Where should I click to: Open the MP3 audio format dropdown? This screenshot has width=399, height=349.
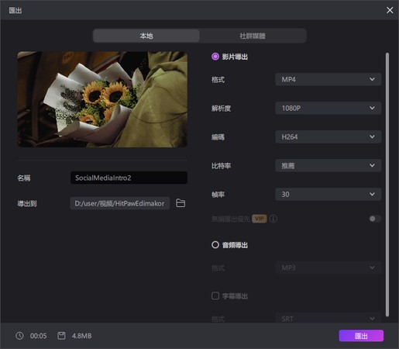(328, 268)
